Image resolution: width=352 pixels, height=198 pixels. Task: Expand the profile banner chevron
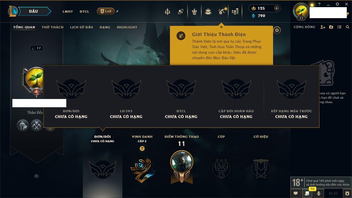click(36, 176)
